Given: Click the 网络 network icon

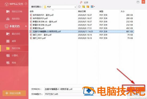Looking at the screenshot, I should point(8,63).
